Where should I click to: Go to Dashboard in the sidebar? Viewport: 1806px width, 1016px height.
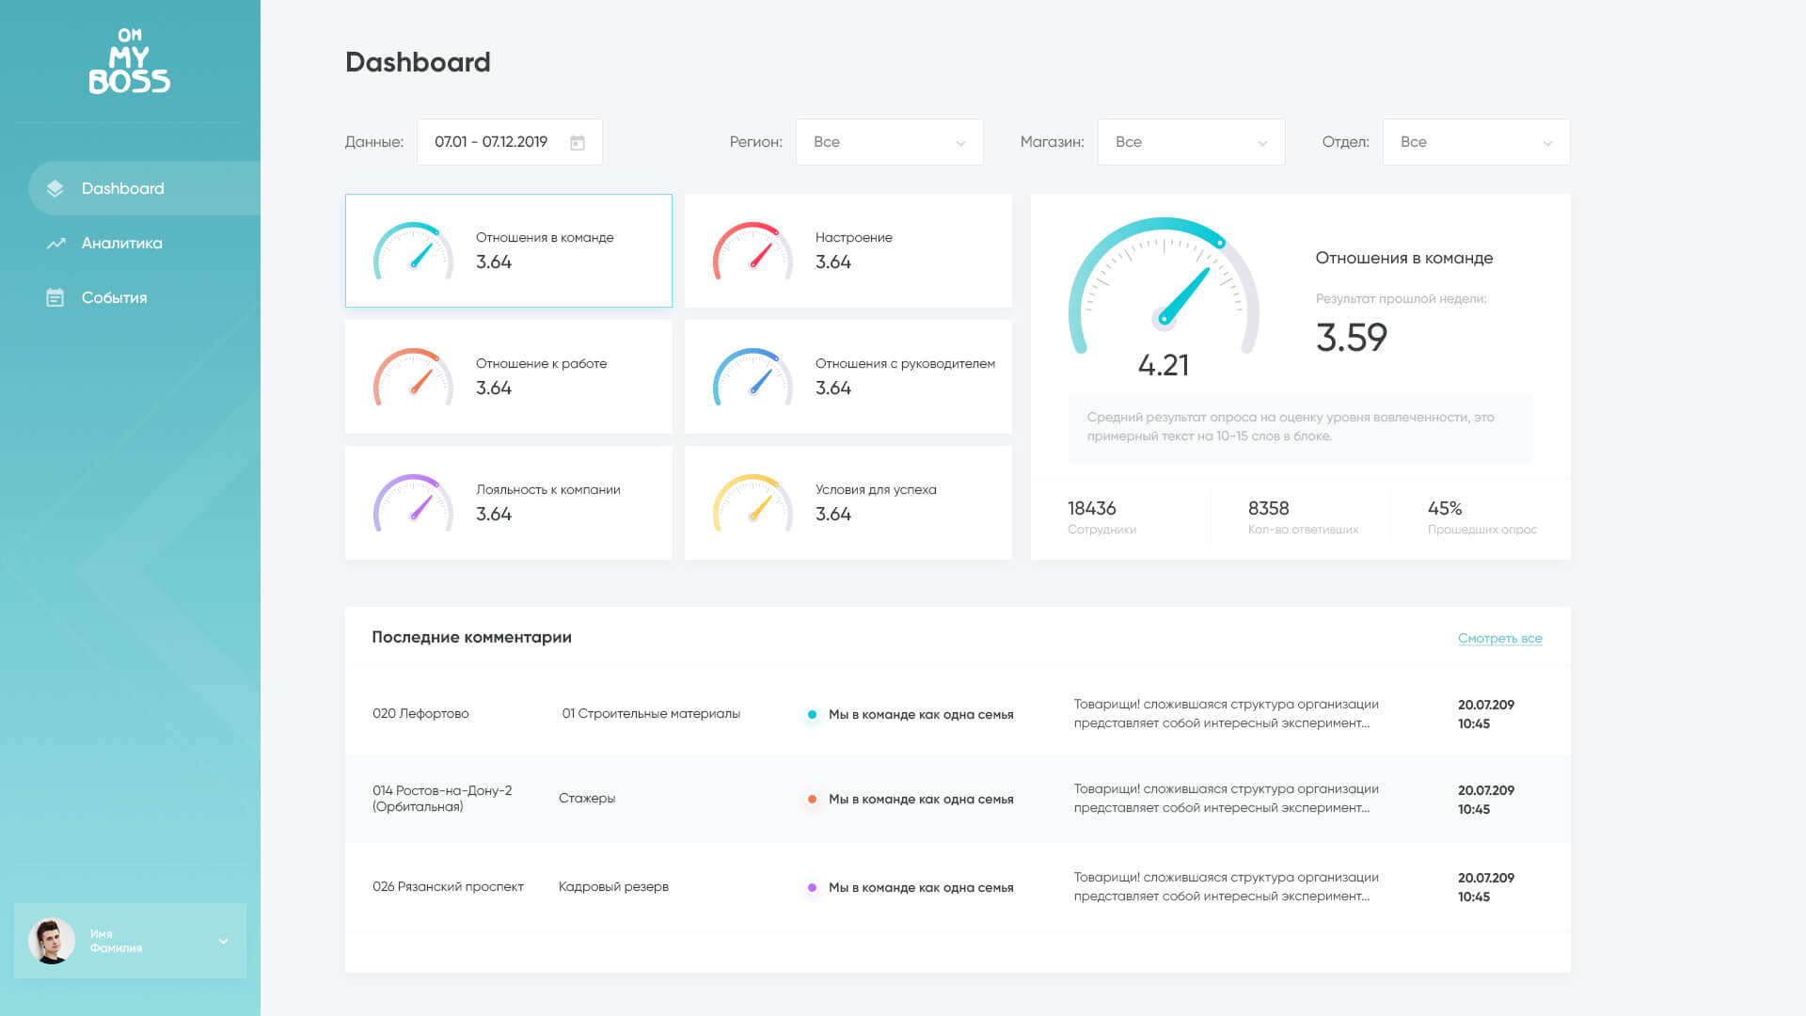[144, 188]
